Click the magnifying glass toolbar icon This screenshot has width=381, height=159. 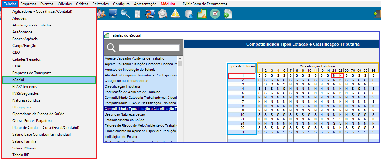click(125, 14)
